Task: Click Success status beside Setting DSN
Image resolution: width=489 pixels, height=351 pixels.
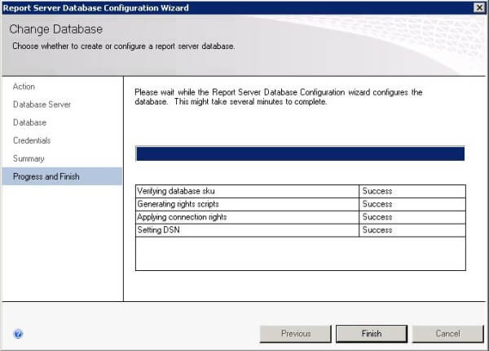Action: pos(377,230)
